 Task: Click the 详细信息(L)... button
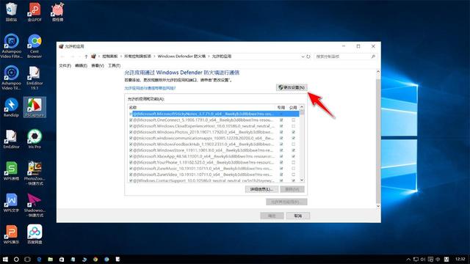pos(261,189)
